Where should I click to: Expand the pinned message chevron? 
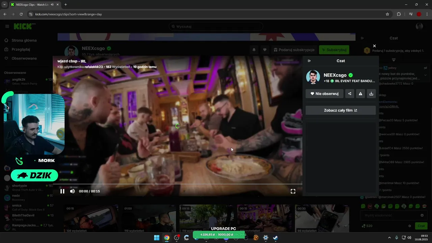pyautogui.click(x=425, y=75)
